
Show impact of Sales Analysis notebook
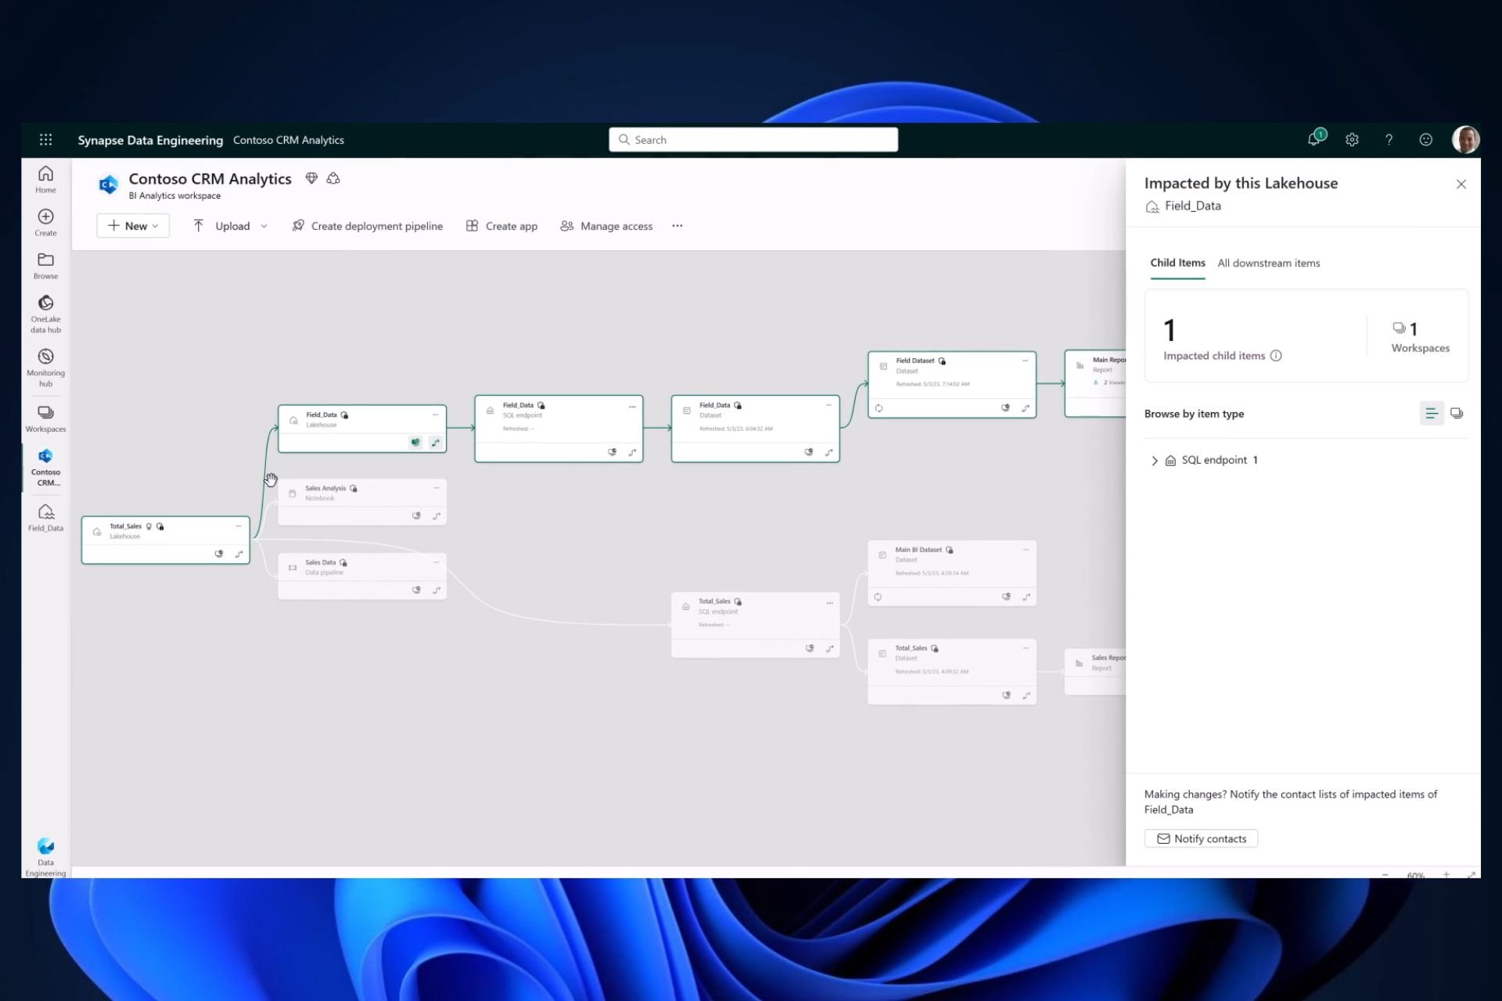416,515
